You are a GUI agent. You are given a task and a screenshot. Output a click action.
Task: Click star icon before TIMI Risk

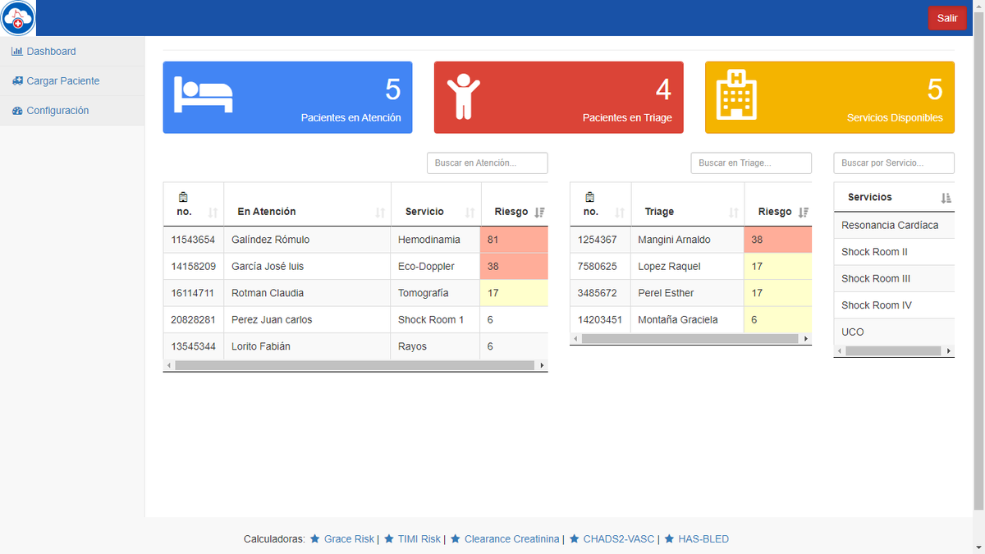pos(389,539)
